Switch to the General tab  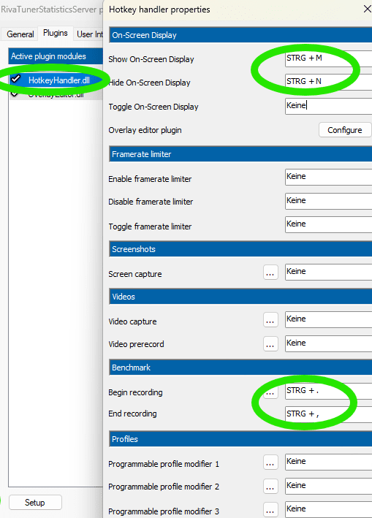pyautogui.click(x=20, y=34)
